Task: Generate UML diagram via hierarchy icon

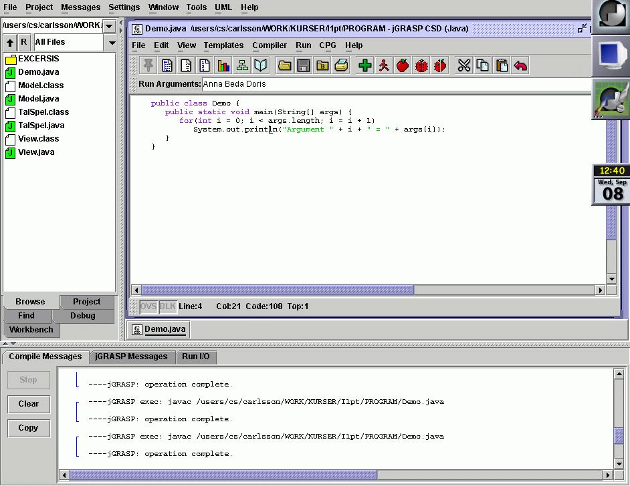Action: pos(242,65)
